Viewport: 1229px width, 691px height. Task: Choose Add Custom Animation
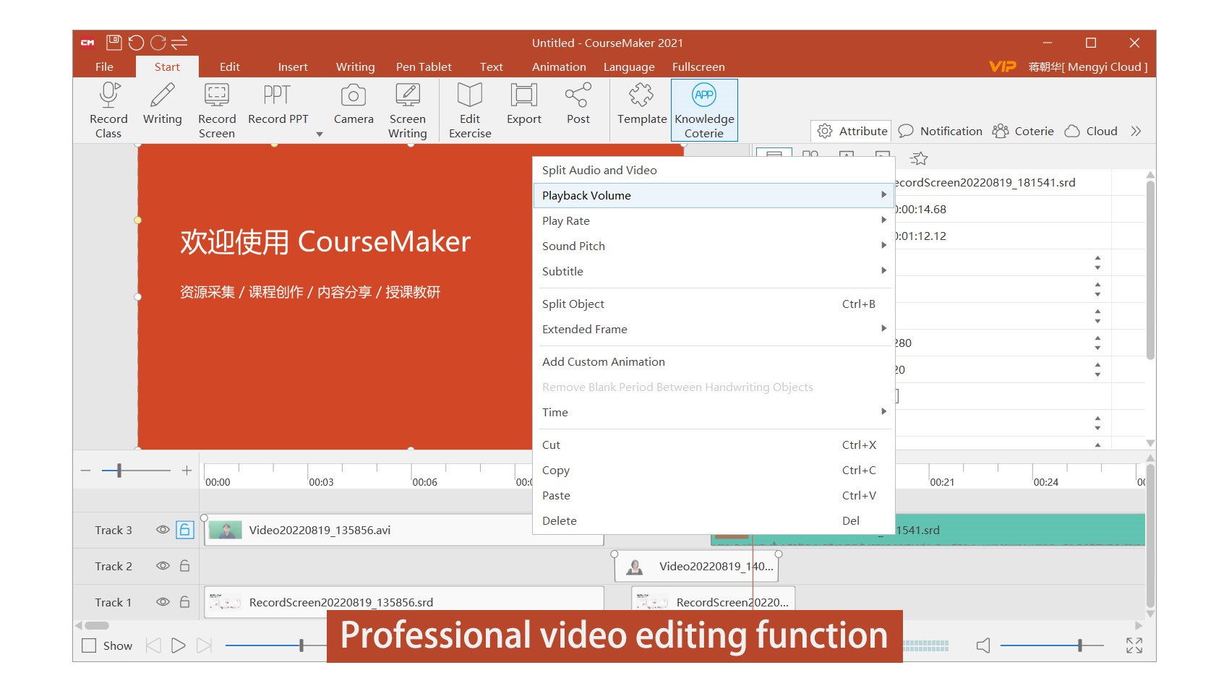tap(714, 361)
